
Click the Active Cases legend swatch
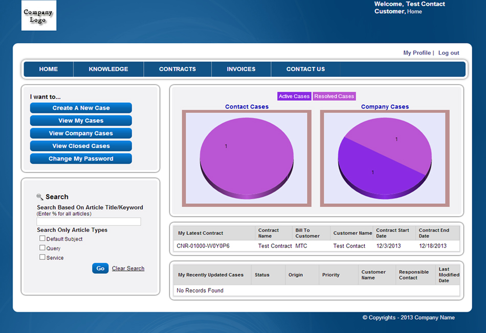(294, 97)
